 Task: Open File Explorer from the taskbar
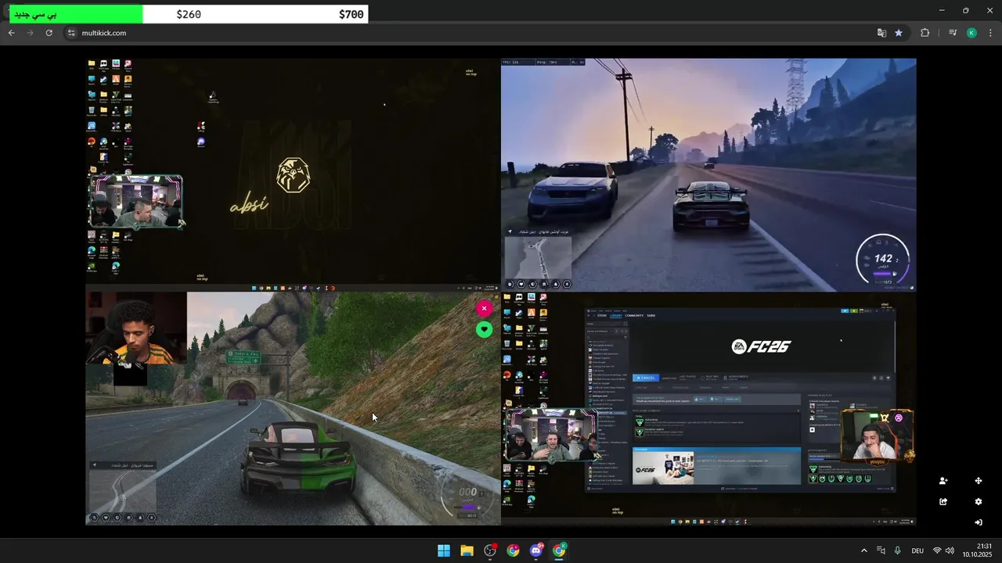pos(467,550)
